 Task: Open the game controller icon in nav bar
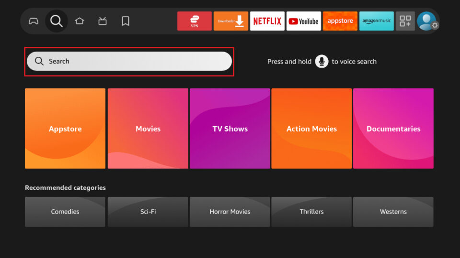34,21
